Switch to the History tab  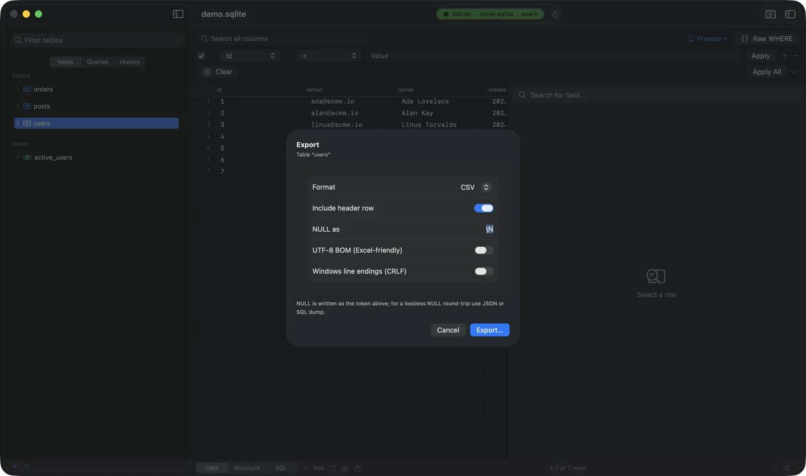coord(129,62)
